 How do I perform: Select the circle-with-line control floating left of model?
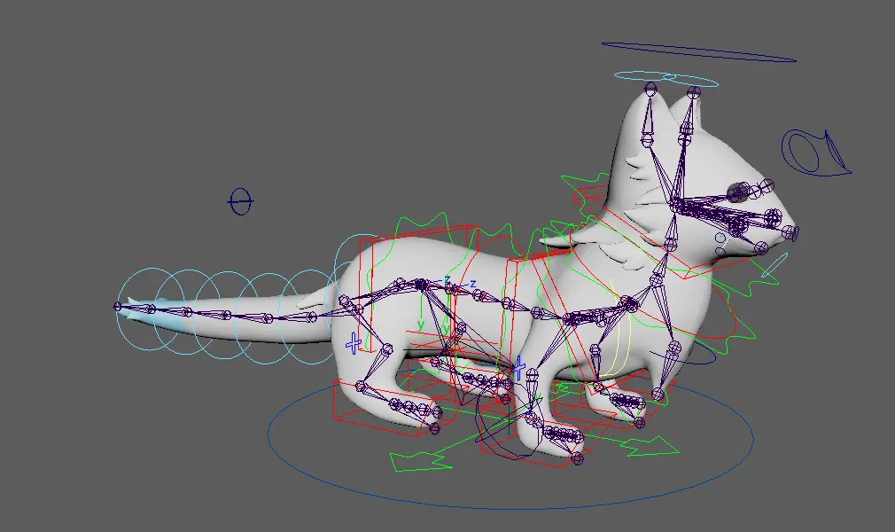240,202
